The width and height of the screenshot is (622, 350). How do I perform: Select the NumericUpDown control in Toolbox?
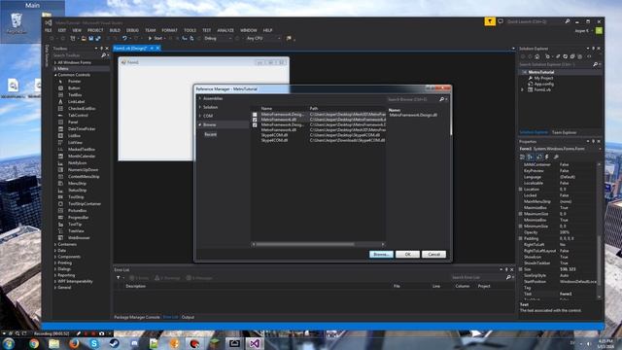coord(83,170)
